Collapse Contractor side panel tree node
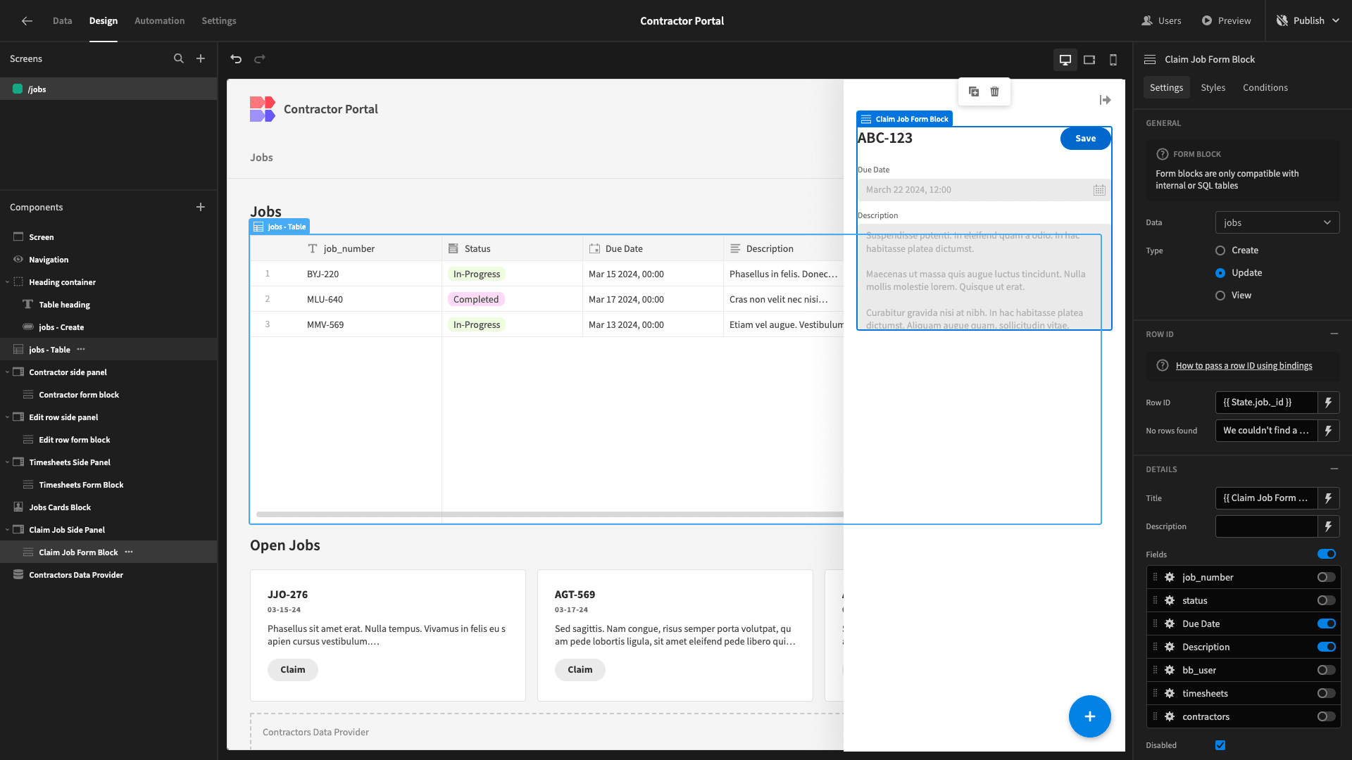This screenshot has width=1352, height=760. pos(7,372)
